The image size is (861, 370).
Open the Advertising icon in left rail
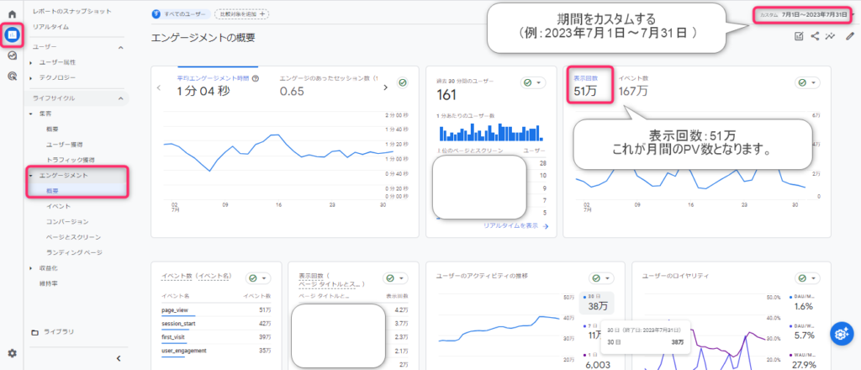pos(12,76)
